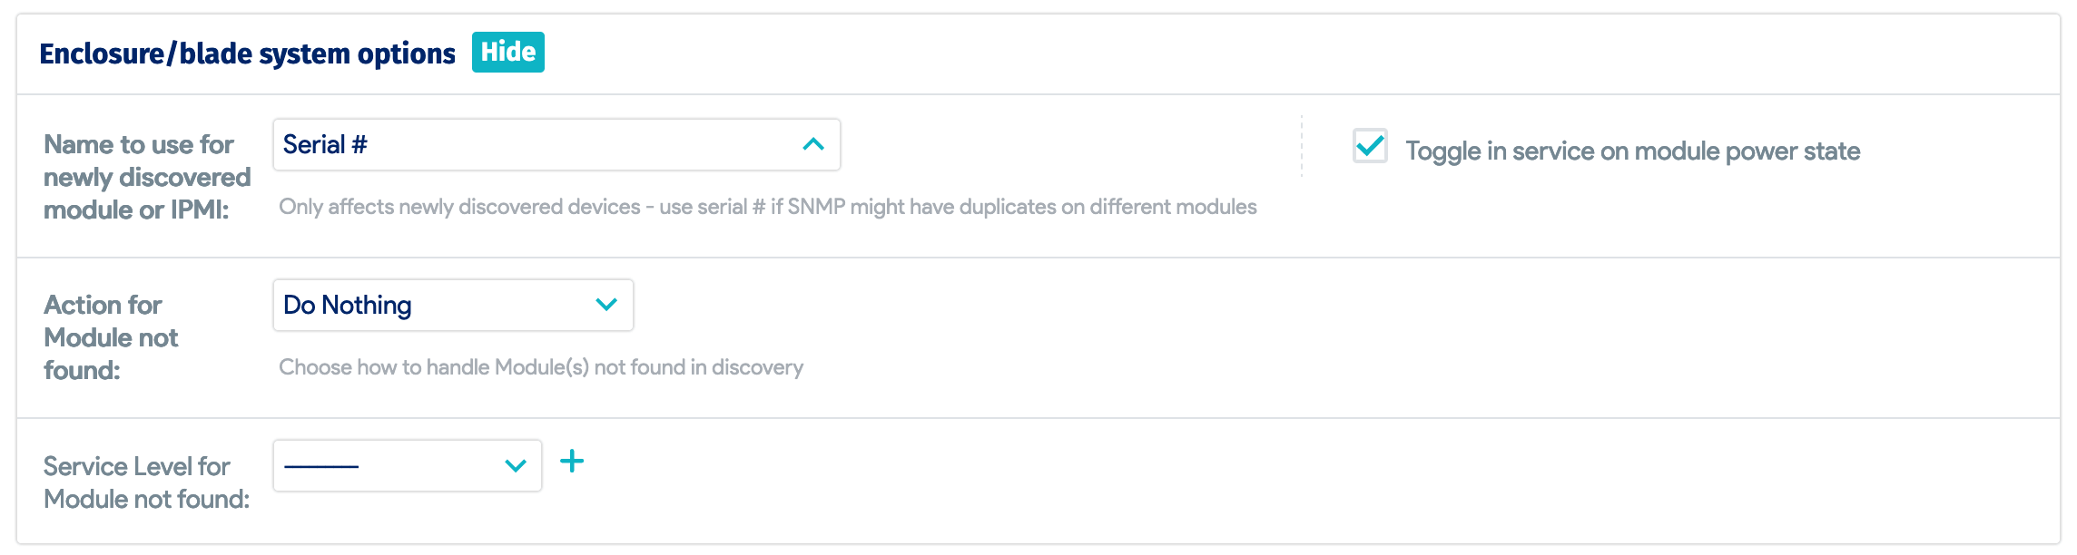Click the Enclosure/blade system options heading
Image resolution: width=2077 pixels, height=555 pixels.
247,54
